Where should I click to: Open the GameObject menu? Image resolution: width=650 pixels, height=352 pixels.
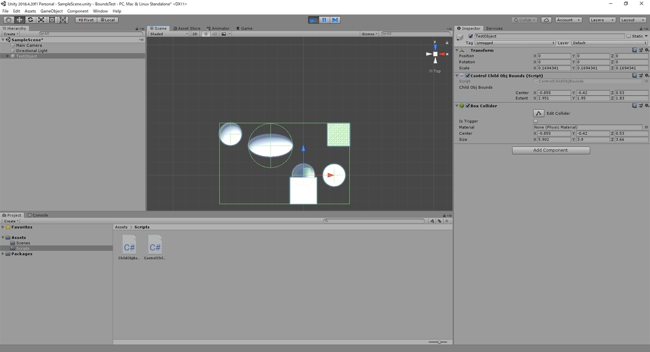(51, 11)
